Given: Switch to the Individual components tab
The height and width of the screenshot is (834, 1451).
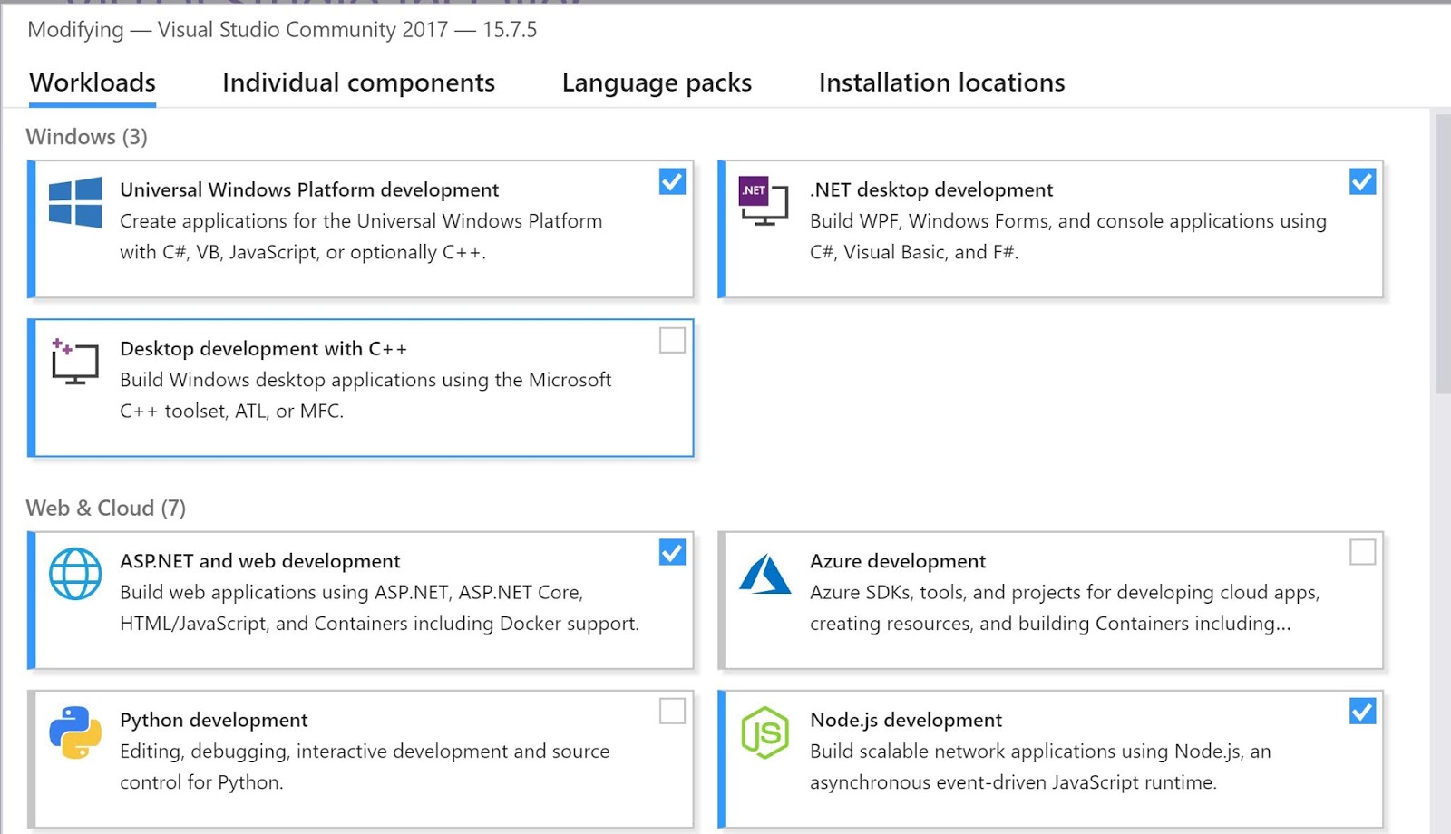Looking at the screenshot, I should tap(357, 82).
